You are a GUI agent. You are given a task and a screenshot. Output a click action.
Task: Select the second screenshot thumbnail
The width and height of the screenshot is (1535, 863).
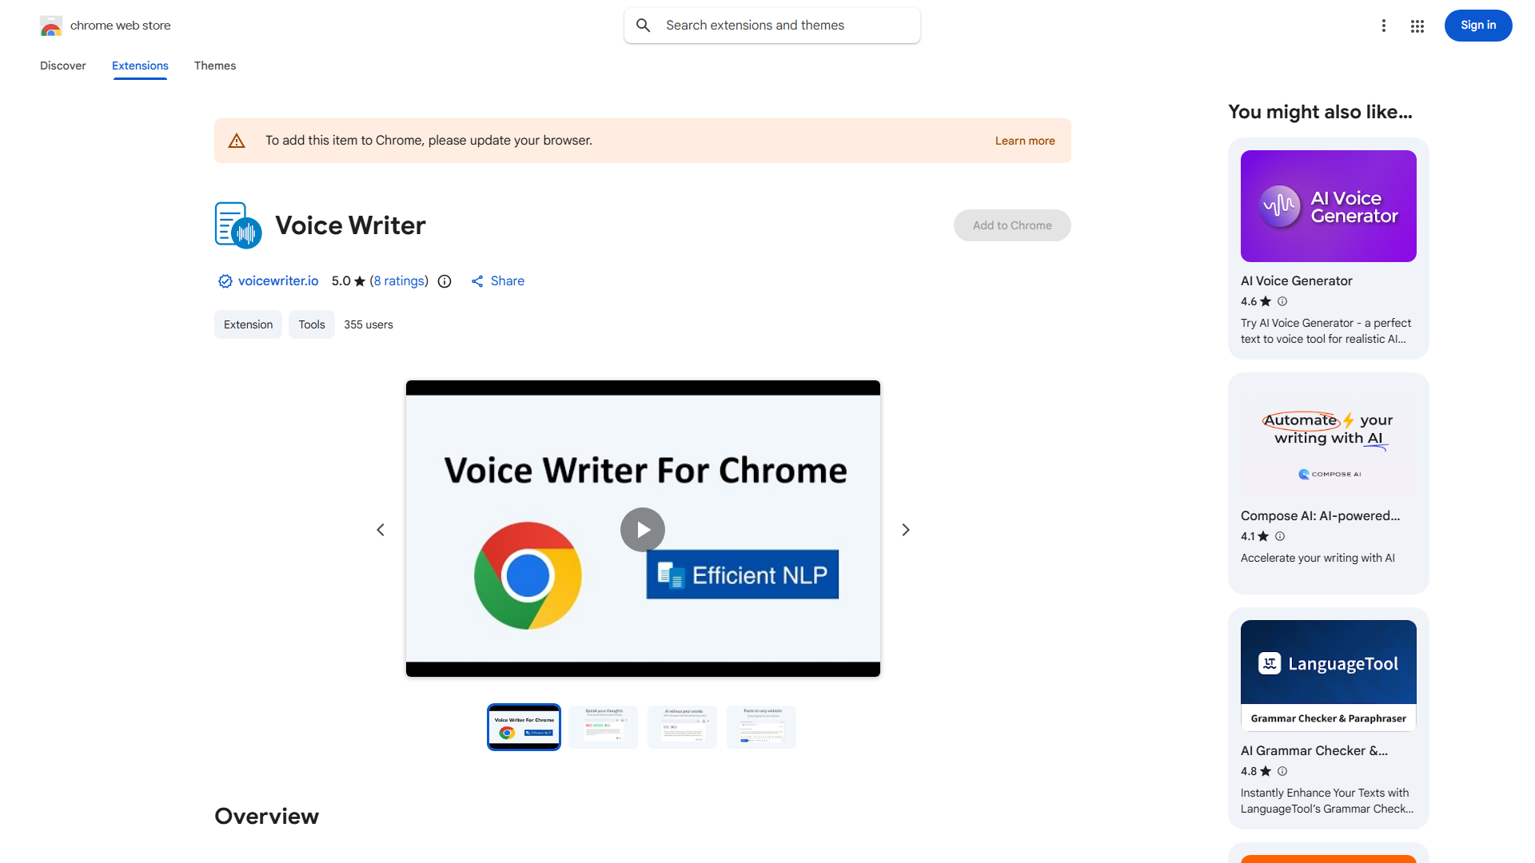coord(603,726)
